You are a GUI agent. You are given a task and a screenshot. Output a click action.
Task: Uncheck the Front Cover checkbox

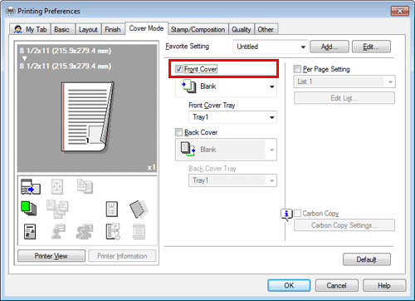(x=178, y=69)
